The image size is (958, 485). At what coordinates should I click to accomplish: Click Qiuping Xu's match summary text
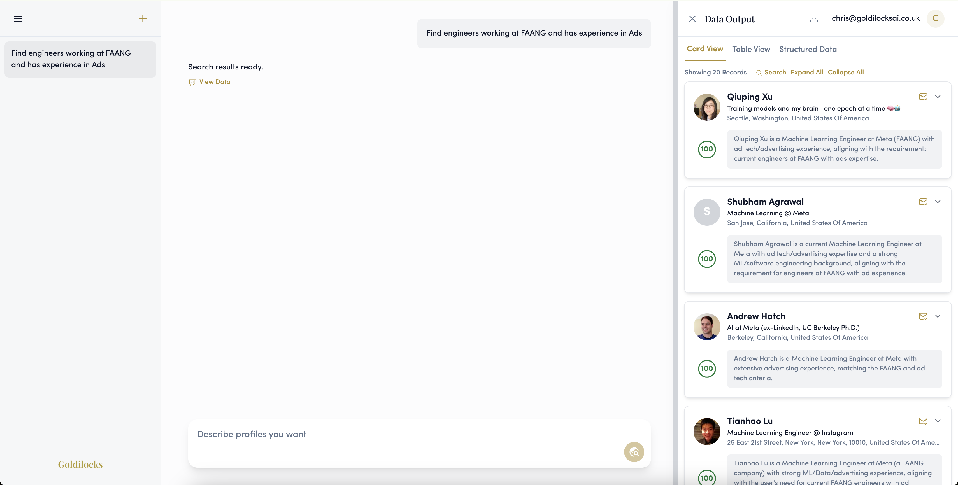[x=834, y=149]
